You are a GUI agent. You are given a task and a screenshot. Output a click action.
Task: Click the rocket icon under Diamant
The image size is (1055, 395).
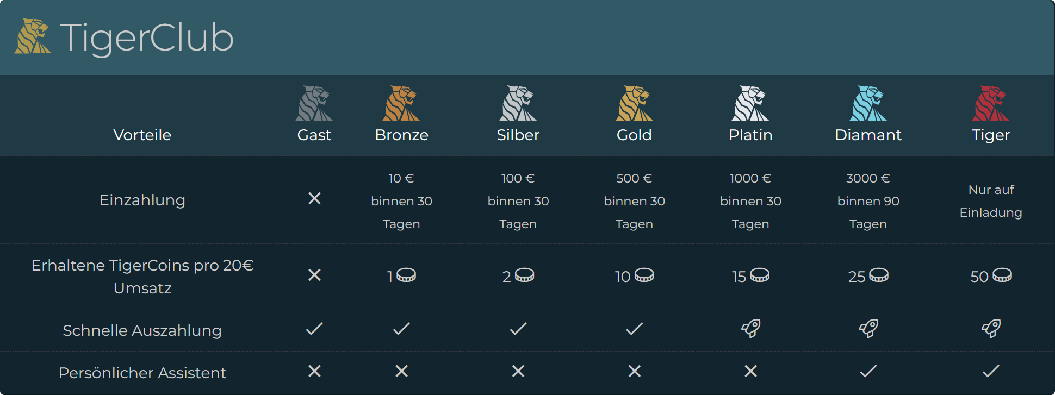pyautogui.click(x=868, y=328)
